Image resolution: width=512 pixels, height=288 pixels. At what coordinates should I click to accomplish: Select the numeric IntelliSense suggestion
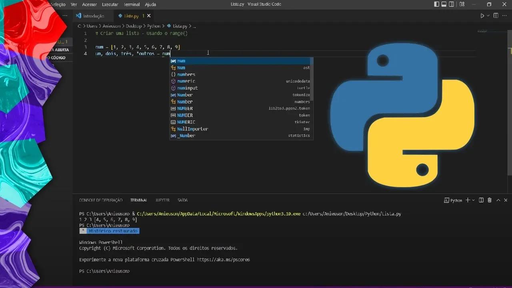click(x=185, y=81)
